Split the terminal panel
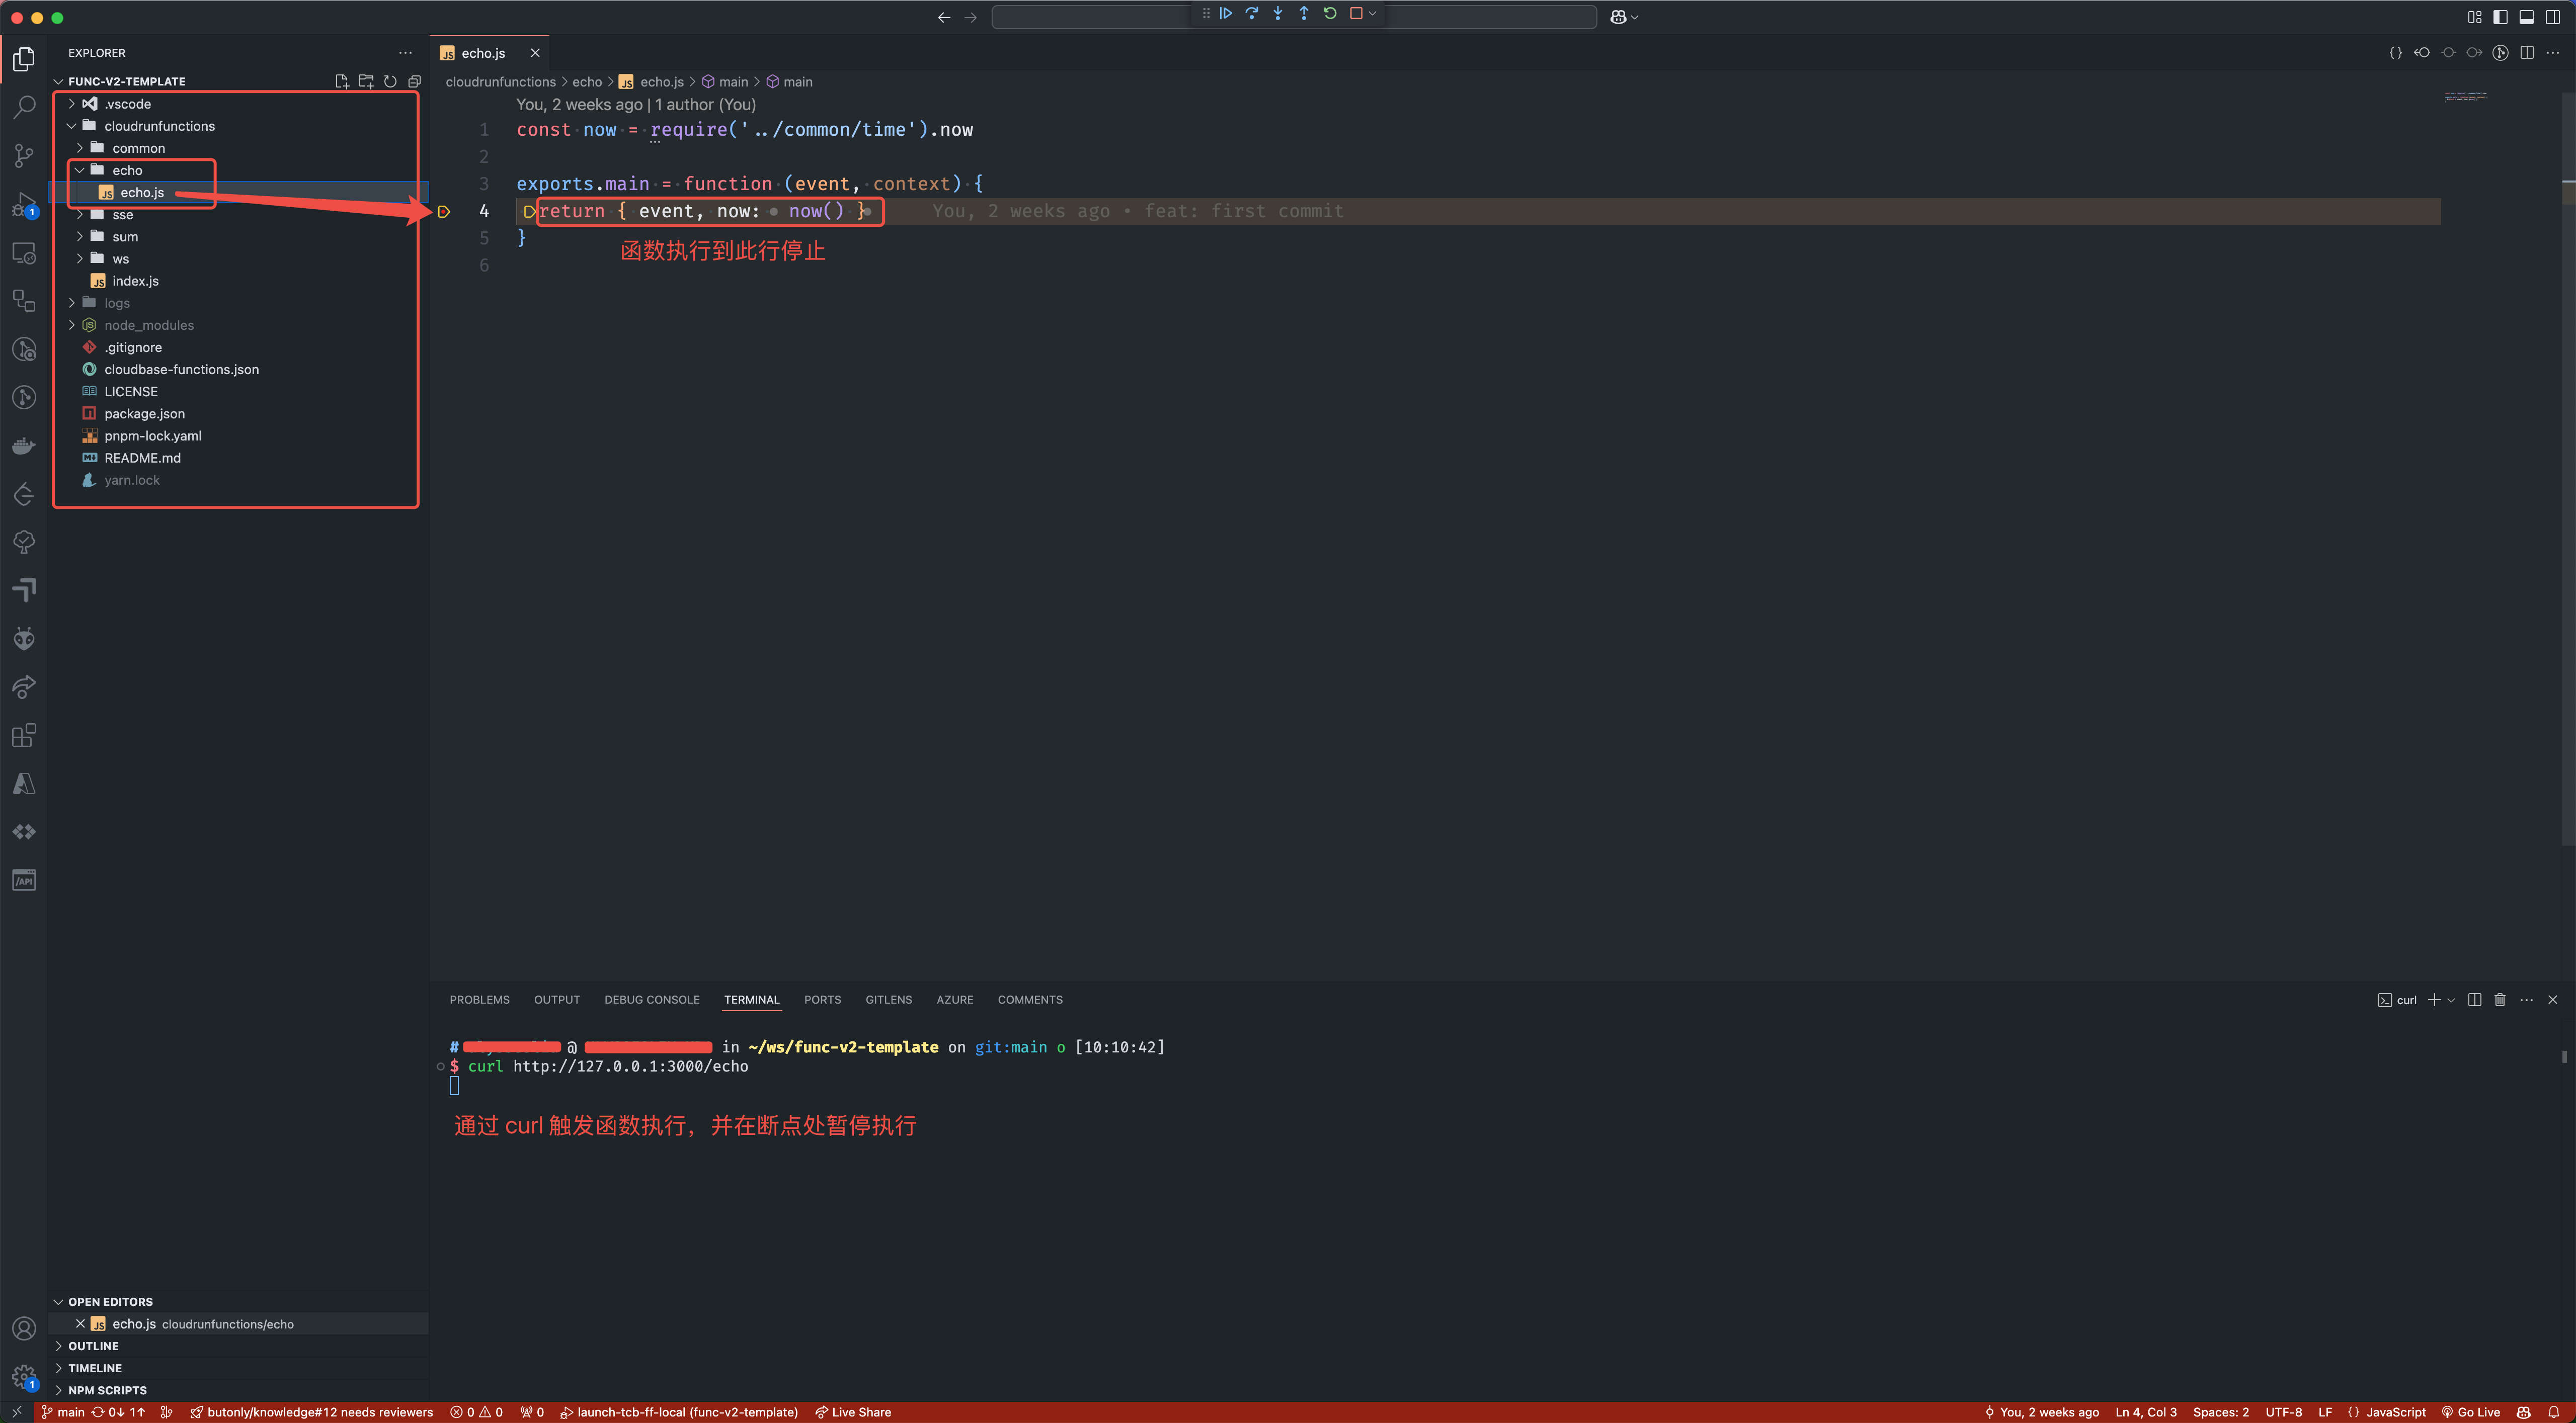The image size is (2576, 1423). (x=2474, y=999)
